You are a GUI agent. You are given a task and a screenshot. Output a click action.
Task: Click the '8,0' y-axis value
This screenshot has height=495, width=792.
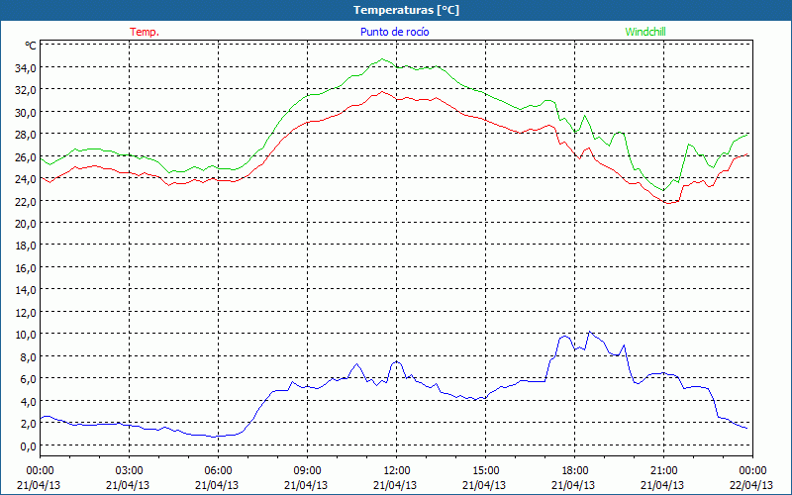coord(28,356)
